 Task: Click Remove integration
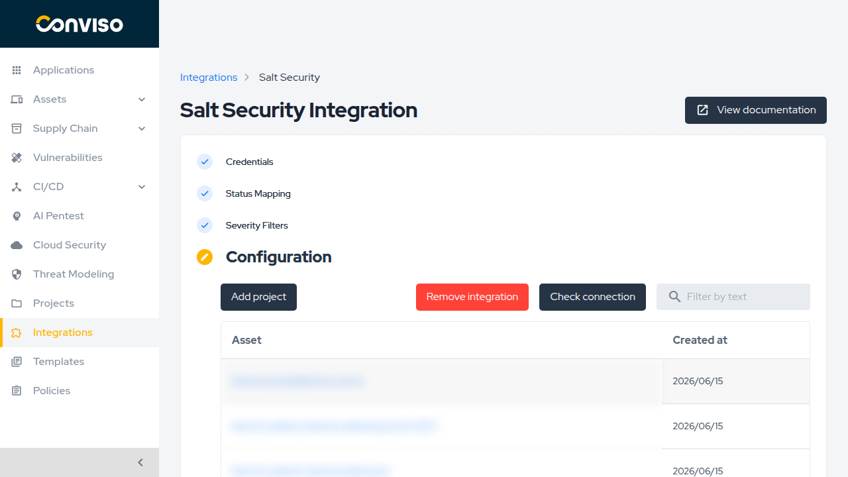[472, 297]
